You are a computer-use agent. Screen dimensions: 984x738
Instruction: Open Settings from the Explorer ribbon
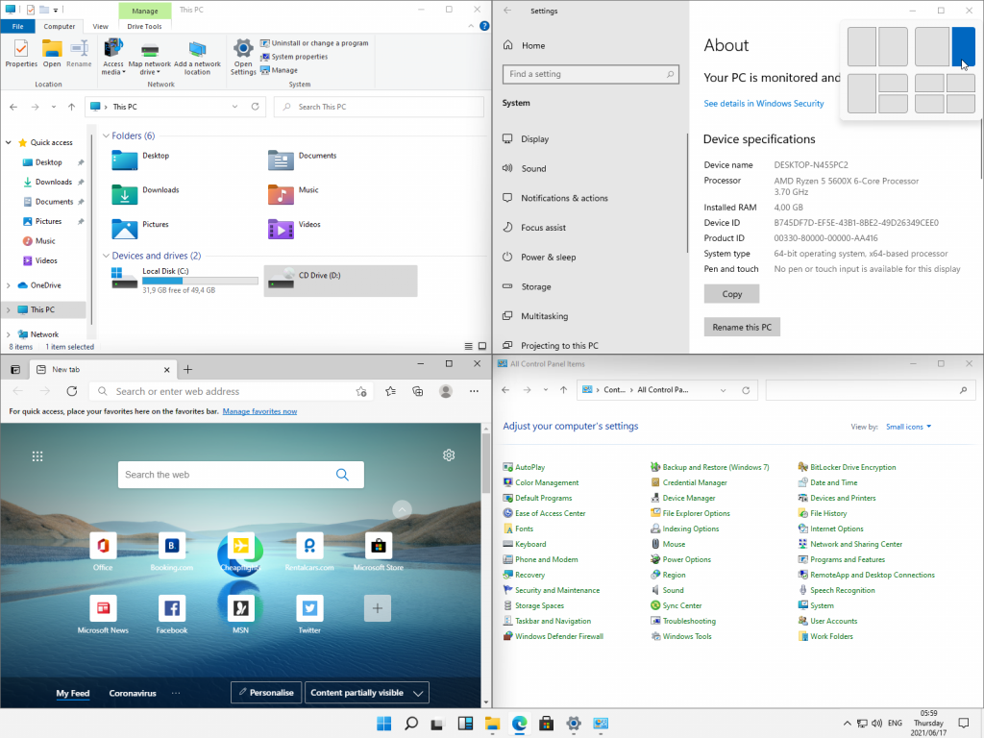click(243, 56)
